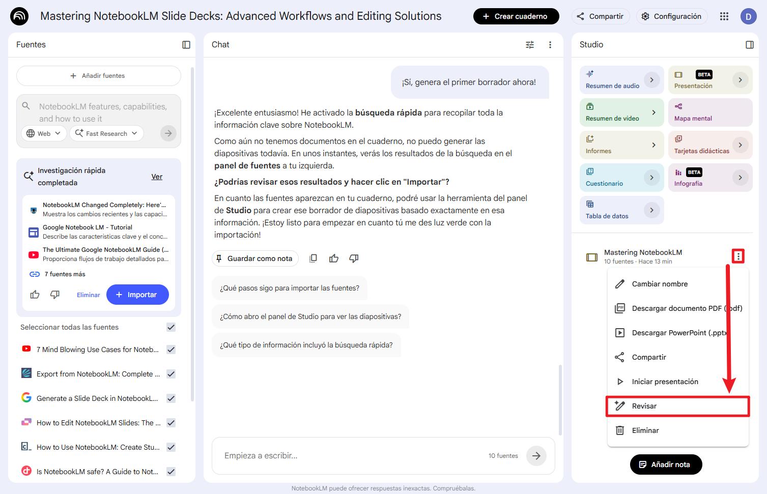Dislike the chat response
This screenshot has width=767, height=494.
(354, 258)
